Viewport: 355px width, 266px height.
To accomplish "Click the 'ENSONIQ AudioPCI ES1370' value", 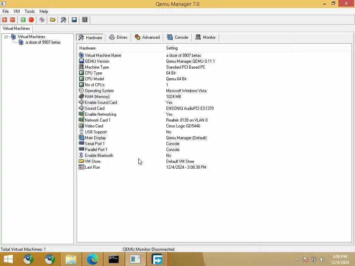I will point(190,108).
